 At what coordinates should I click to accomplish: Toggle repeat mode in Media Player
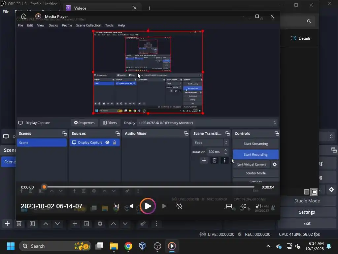coord(179,206)
